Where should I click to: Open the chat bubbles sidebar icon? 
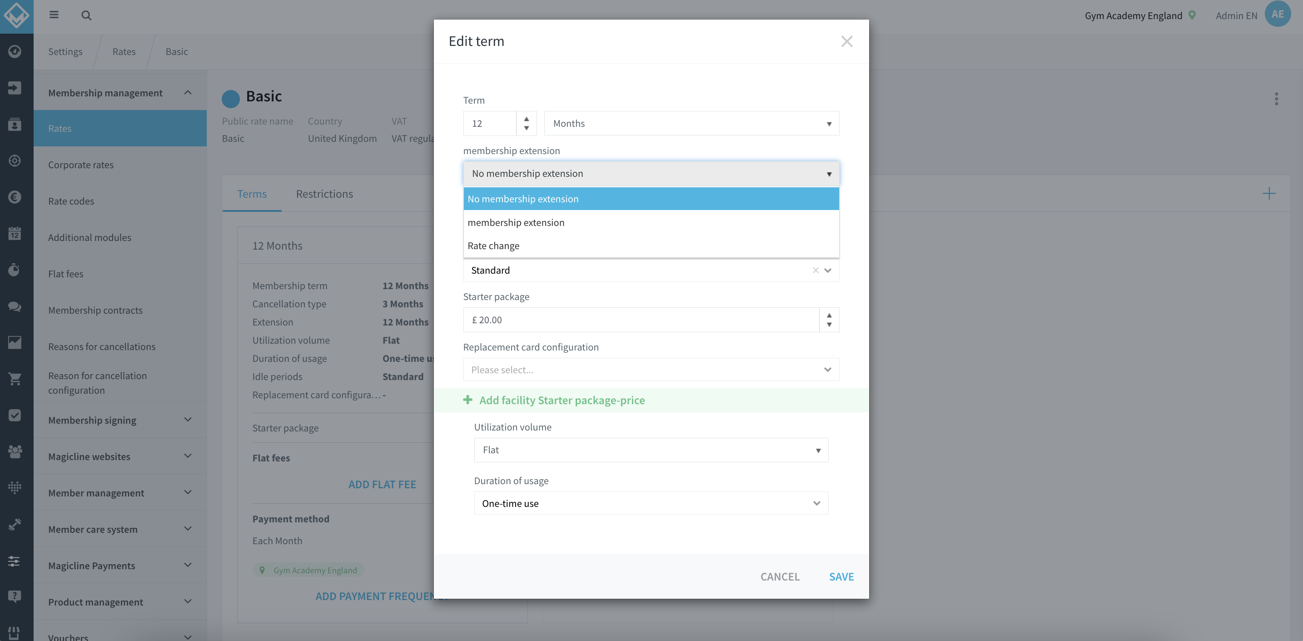click(15, 306)
